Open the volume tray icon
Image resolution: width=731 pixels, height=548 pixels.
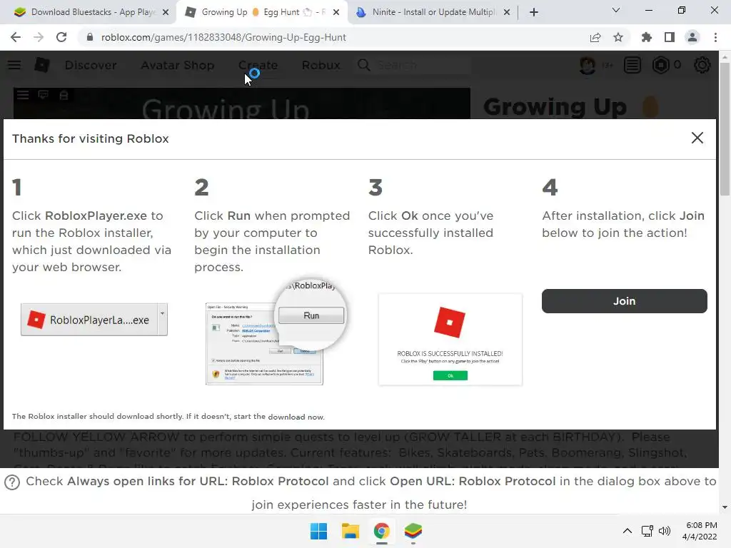pyautogui.click(x=665, y=531)
